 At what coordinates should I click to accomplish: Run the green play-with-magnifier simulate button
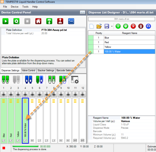coord(16,21)
